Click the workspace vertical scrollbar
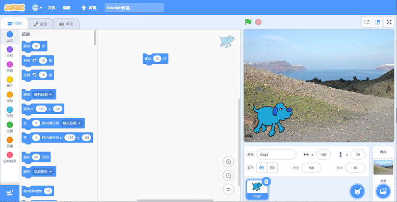The image size is (397, 202). [x=239, y=142]
